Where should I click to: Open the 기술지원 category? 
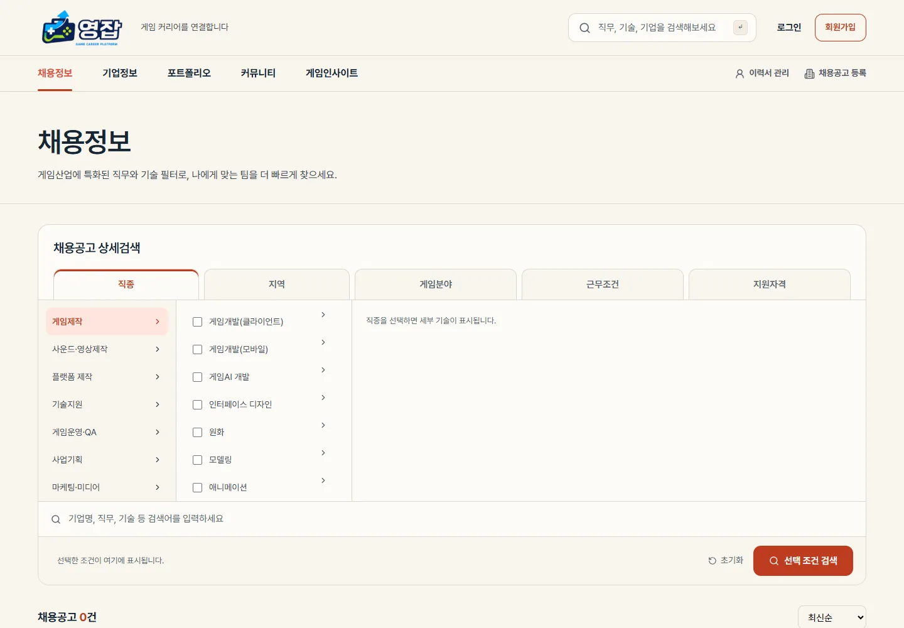point(107,404)
